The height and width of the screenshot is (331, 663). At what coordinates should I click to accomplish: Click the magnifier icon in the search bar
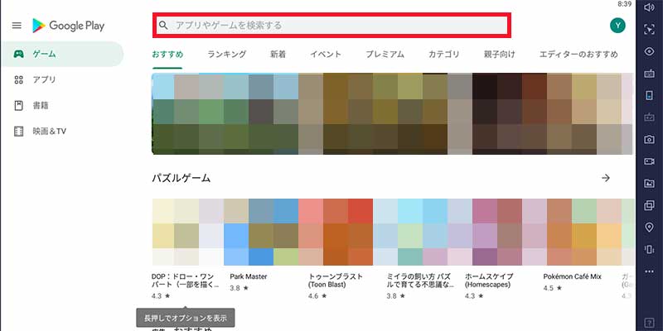163,26
